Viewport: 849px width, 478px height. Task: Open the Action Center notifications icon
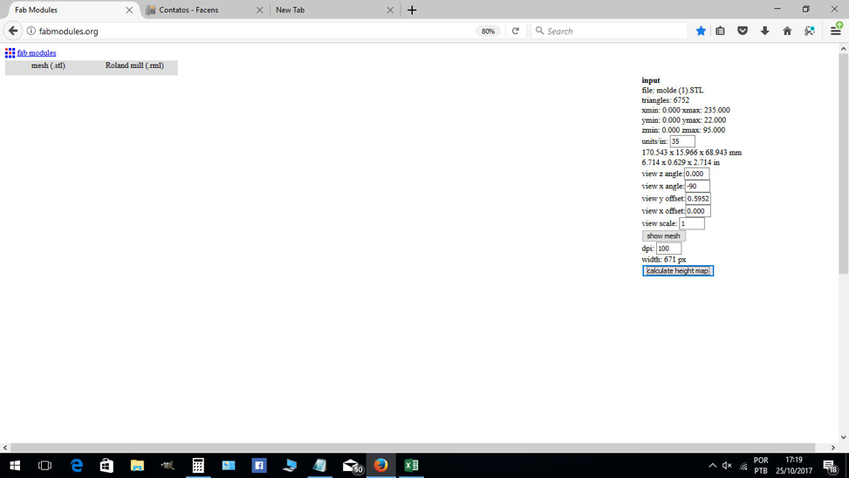click(831, 466)
